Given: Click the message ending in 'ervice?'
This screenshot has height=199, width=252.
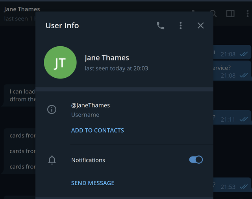Looking at the screenshot, I should click(232, 71).
